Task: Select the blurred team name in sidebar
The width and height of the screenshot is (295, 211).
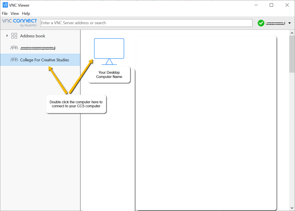Action: pyautogui.click(x=37, y=48)
